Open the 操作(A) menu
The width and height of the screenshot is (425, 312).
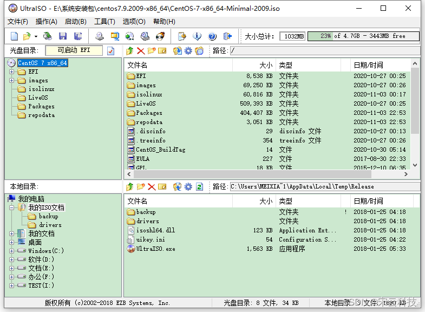coord(47,22)
